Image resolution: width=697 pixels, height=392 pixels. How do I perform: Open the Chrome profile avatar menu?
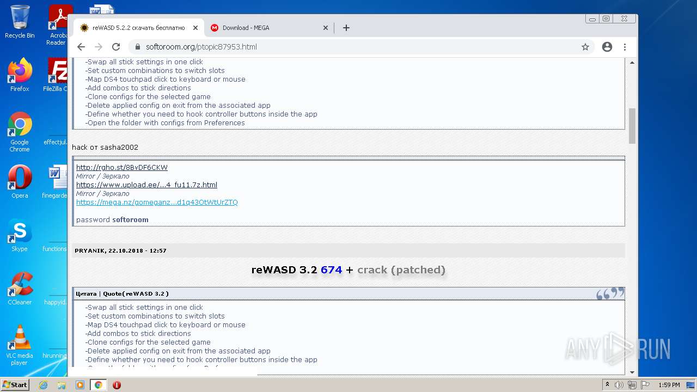coord(607,47)
